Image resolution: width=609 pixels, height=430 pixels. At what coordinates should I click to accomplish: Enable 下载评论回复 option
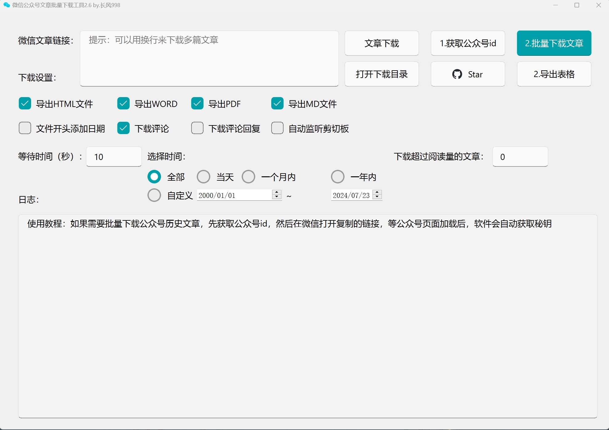tap(197, 128)
